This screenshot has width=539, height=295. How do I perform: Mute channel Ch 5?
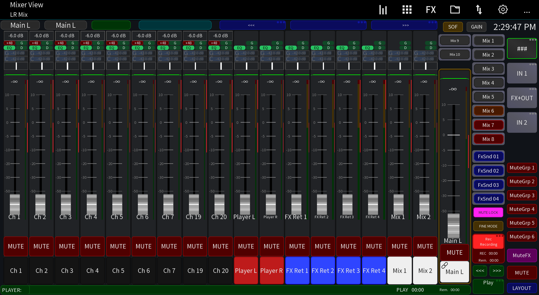[x=118, y=246]
